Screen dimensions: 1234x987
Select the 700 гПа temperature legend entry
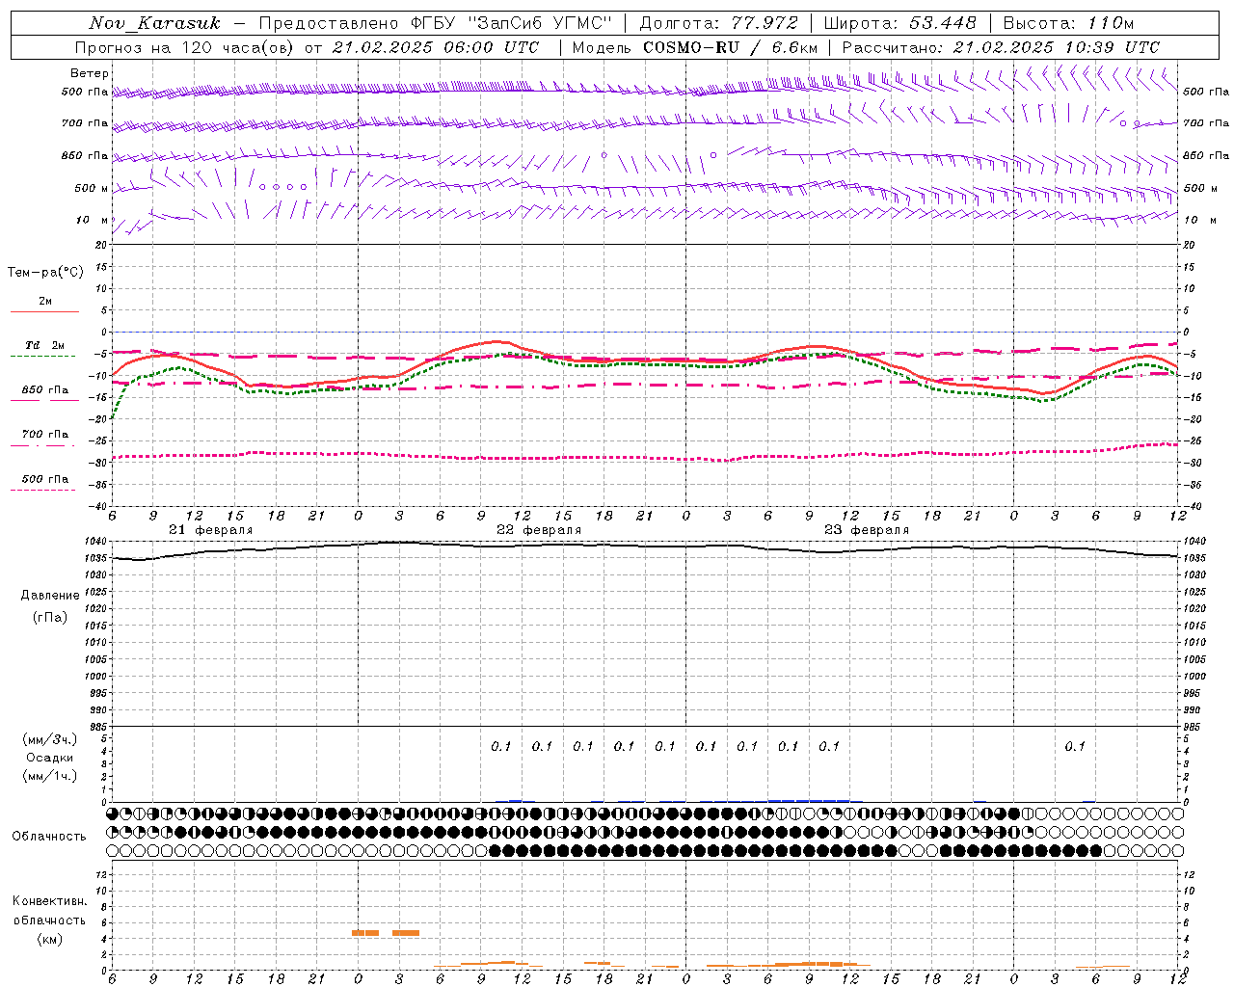coord(45,434)
